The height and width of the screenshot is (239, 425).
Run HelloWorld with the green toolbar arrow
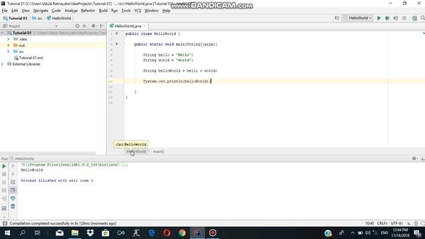(x=379, y=18)
